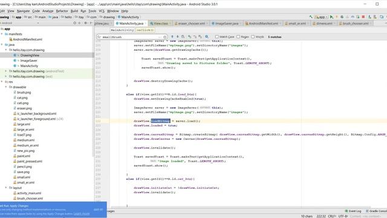The width and height of the screenshot is (387, 218).
Task: Click the Select All Occurrences icon in find bar
Action: pos(200,36)
